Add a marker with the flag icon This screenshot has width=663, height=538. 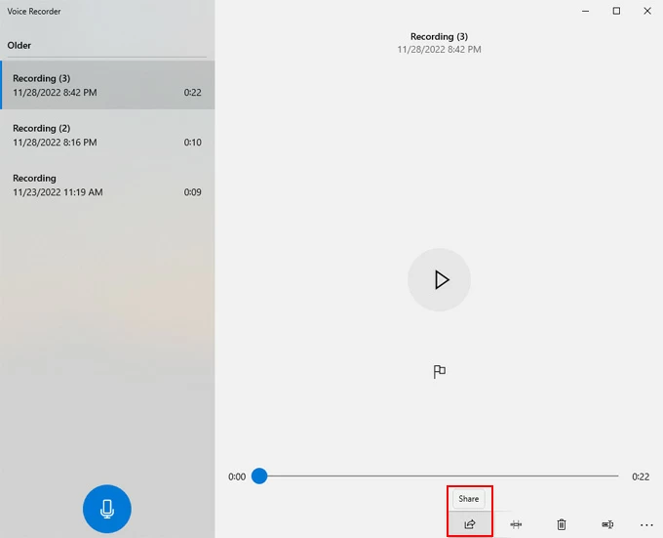(x=439, y=371)
